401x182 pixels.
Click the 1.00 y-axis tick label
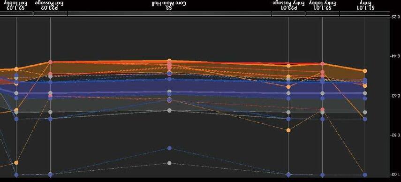click(x=395, y=174)
